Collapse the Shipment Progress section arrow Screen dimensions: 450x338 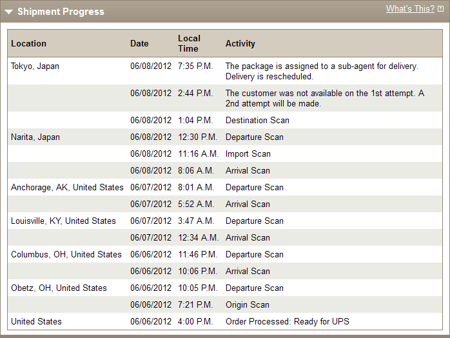[x=8, y=12]
